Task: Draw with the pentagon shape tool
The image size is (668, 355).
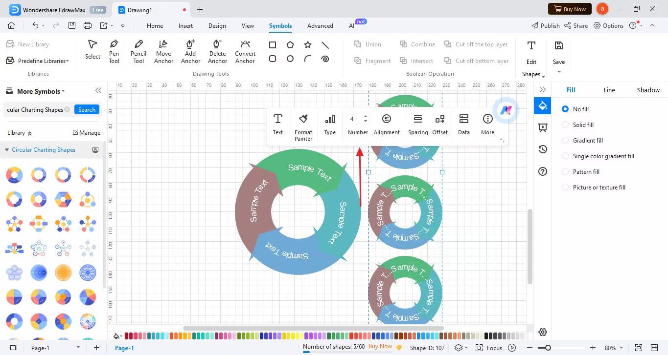Action: [x=290, y=45]
